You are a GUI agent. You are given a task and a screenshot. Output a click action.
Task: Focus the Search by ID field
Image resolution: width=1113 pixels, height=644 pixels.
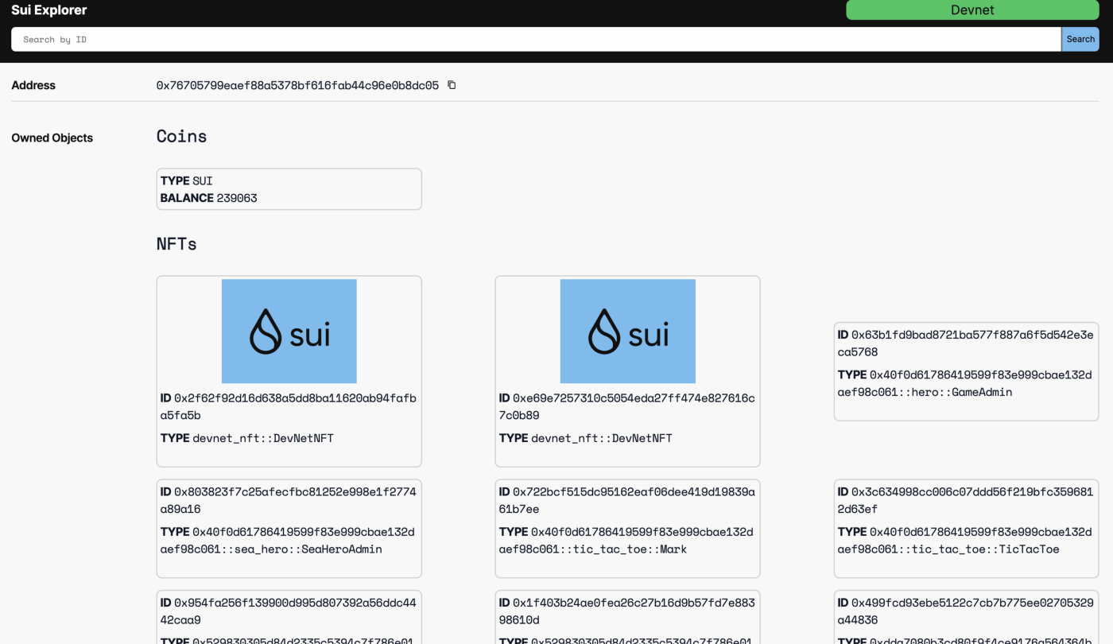tap(536, 39)
